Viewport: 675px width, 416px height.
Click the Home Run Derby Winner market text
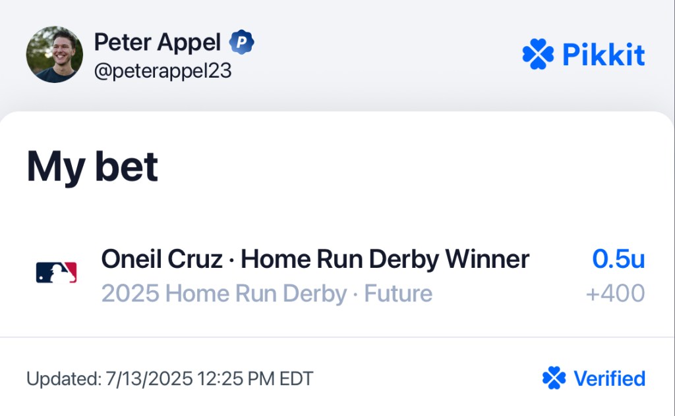pos(385,259)
